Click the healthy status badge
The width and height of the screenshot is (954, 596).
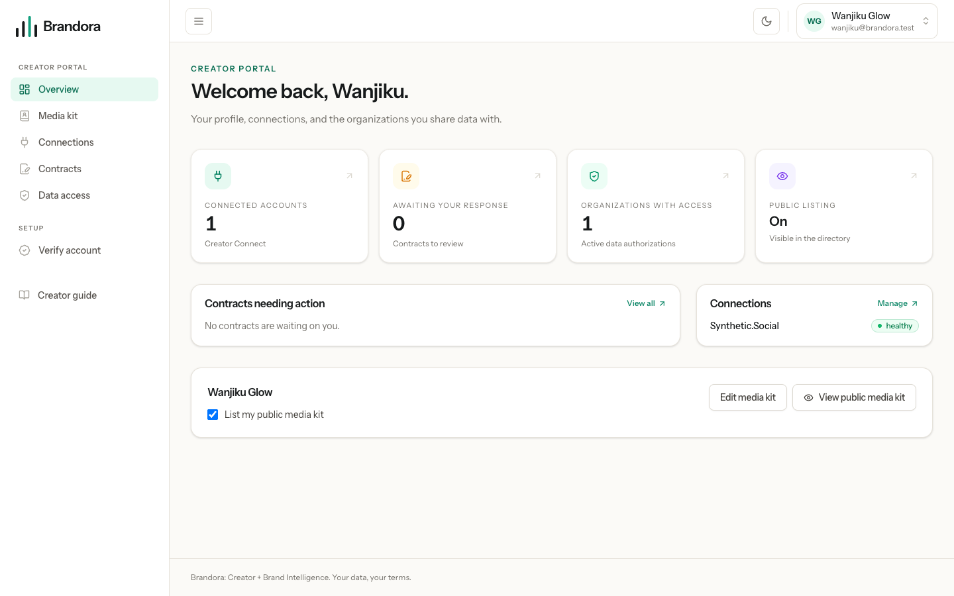(895, 326)
